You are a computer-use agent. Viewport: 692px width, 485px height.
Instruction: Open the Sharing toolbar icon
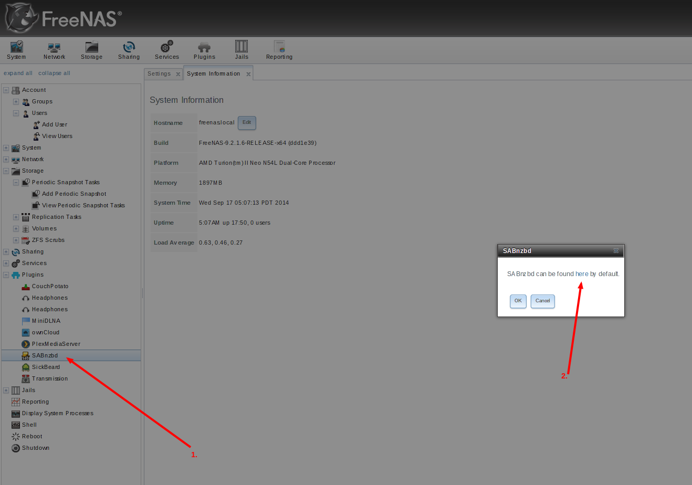[x=129, y=50]
